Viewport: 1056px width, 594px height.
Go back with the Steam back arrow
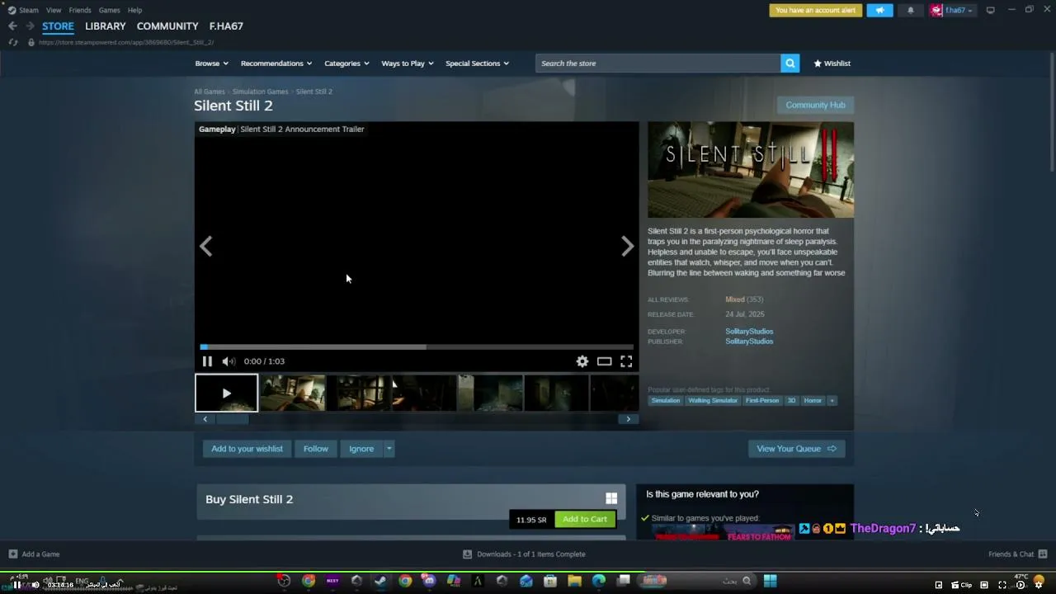tap(12, 26)
